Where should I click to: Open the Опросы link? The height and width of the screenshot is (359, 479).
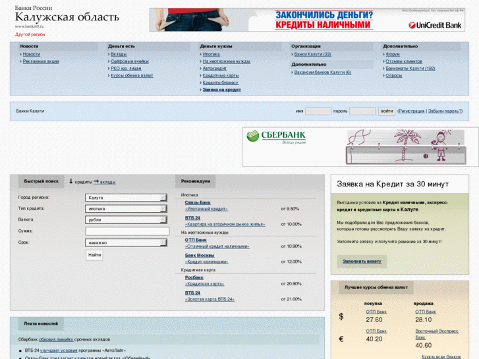(394, 75)
